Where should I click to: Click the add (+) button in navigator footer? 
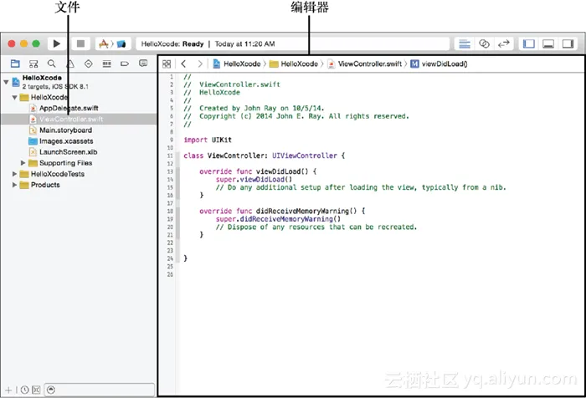8,390
